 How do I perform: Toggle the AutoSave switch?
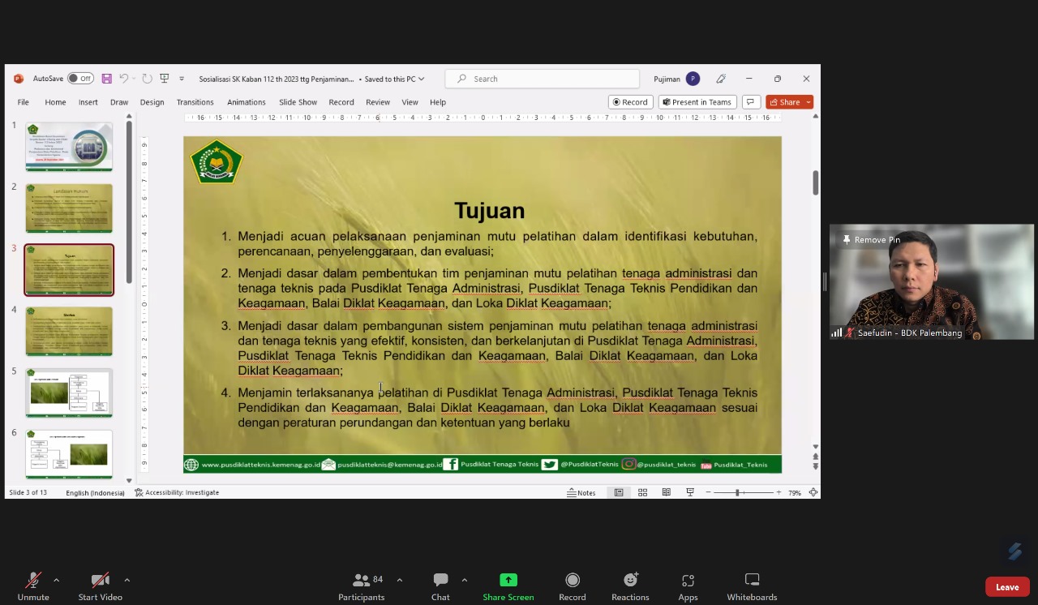click(x=80, y=79)
